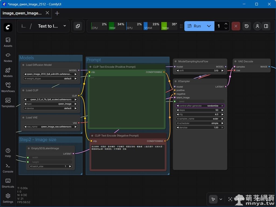Screen dimensions: 276x207
Task: Select the image_qwen_Image workflow tab
Action: pyautogui.click(x=22, y=13)
